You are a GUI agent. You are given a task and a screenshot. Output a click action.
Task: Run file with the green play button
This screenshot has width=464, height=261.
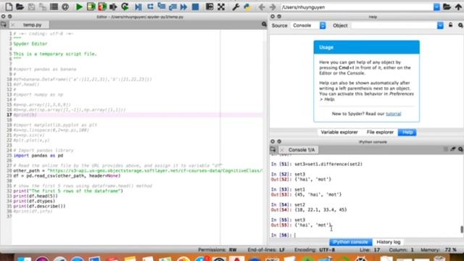pyautogui.click(x=79, y=7)
